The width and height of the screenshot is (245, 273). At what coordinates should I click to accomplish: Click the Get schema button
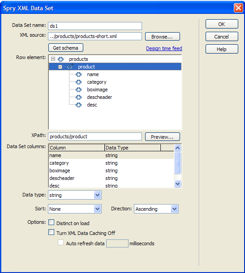(66, 48)
